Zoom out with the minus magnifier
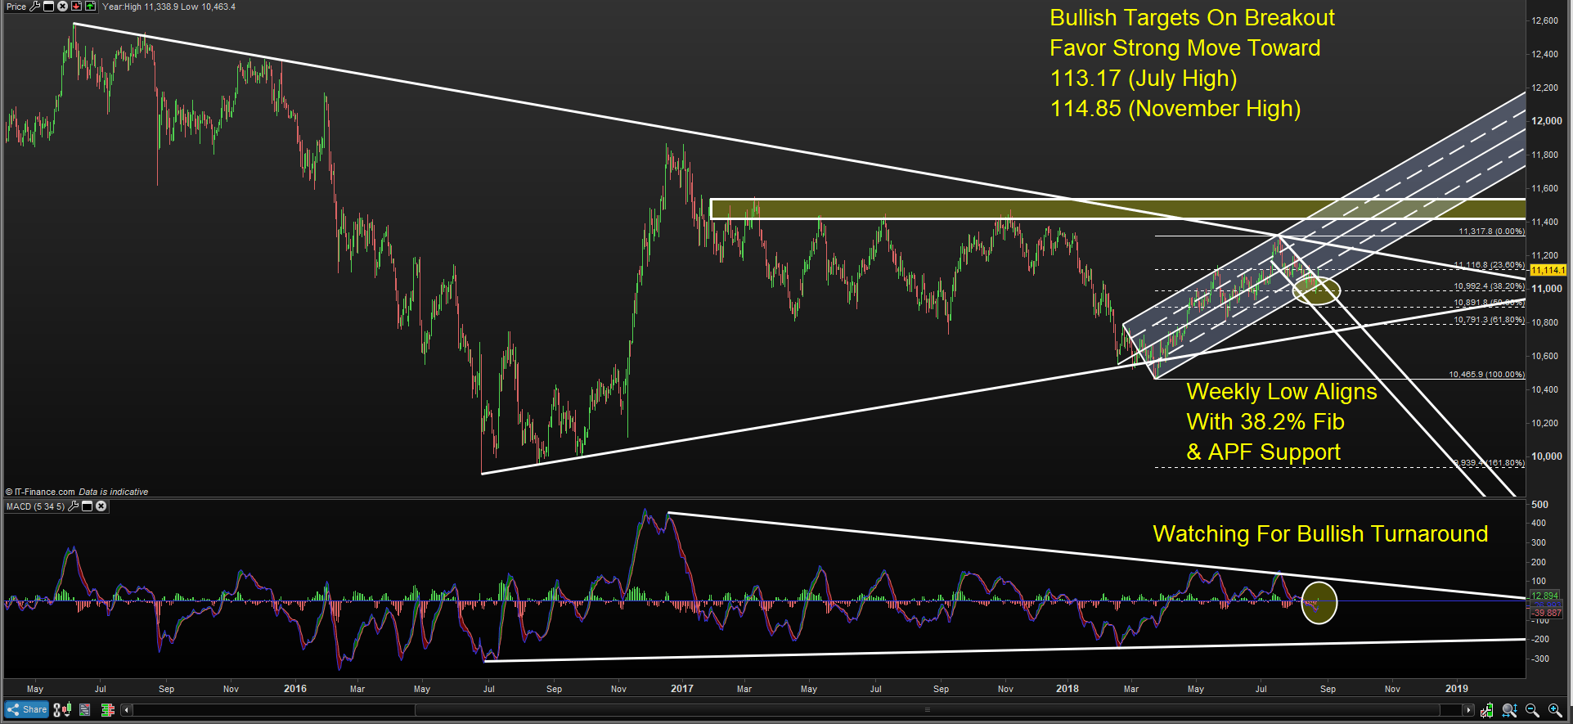Viewport: 1573px width, 724px height. [1532, 710]
